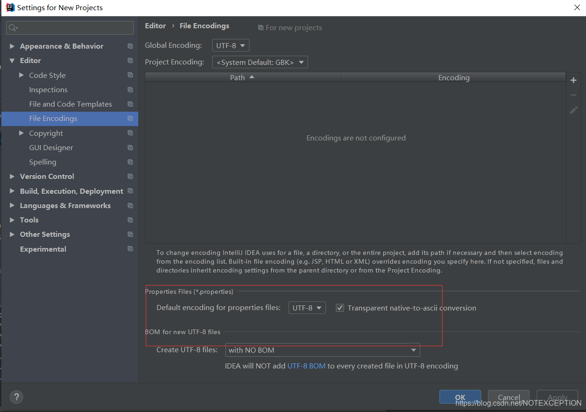
Task: Sort the table by Path column header
Action: 243,77
